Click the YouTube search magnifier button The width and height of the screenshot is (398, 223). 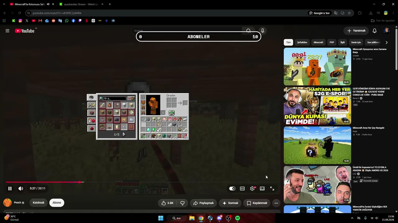248,31
